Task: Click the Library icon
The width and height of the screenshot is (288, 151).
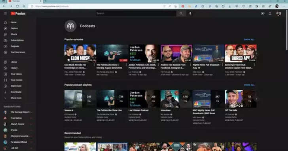Action: point(5,62)
